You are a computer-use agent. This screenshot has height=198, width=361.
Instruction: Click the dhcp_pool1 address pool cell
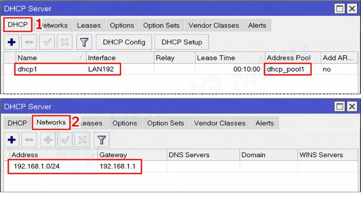[293, 69]
